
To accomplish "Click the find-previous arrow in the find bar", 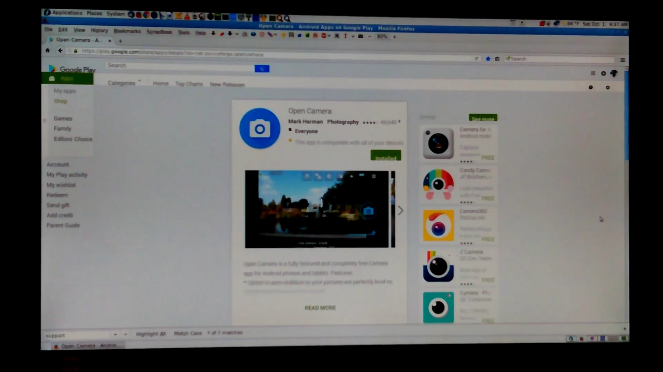I will (115, 334).
